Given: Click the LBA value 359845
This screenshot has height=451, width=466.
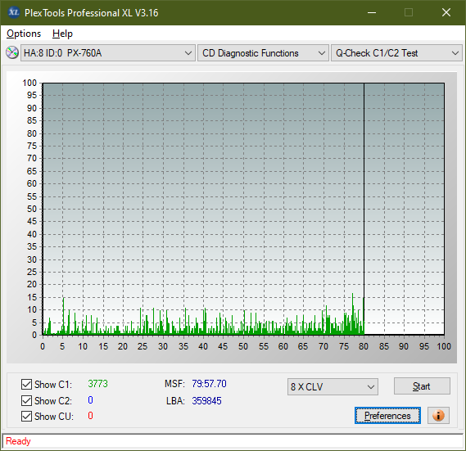Looking at the screenshot, I should (x=206, y=401).
